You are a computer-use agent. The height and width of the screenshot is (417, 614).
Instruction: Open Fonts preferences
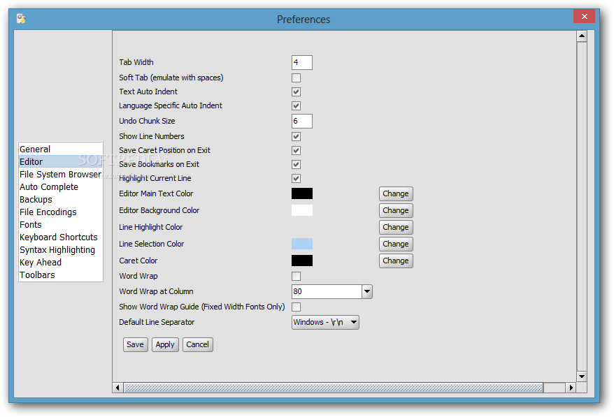tap(60, 224)
